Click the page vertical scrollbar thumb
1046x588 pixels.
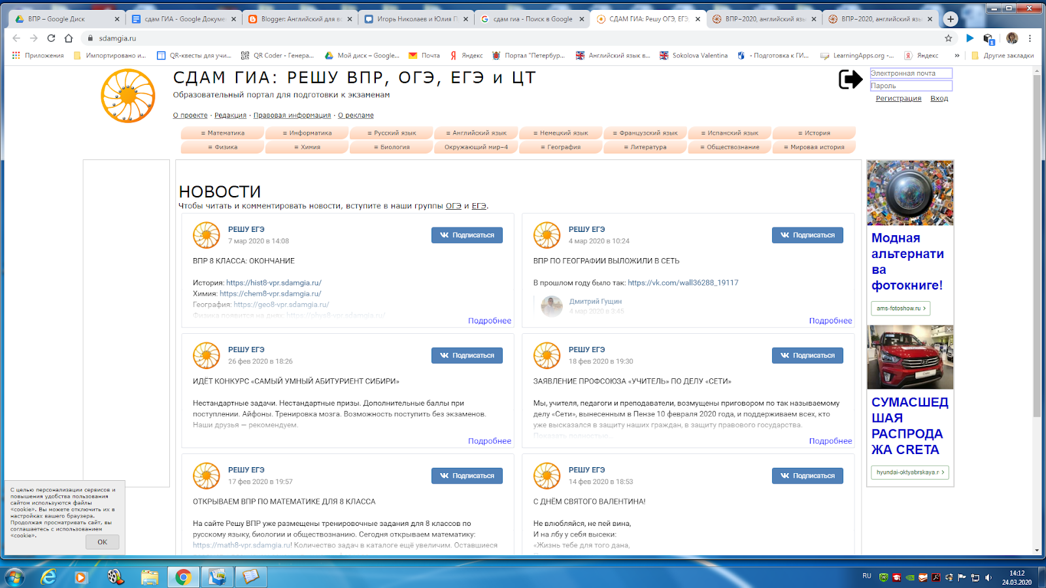tap(1037, 247)
